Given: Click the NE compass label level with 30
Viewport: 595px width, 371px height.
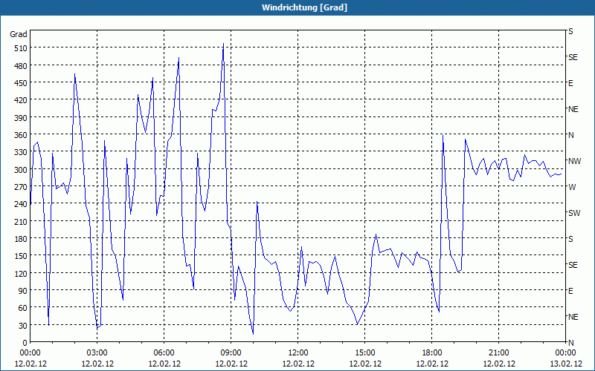Looking at the screenshot, I should (573, 317).
